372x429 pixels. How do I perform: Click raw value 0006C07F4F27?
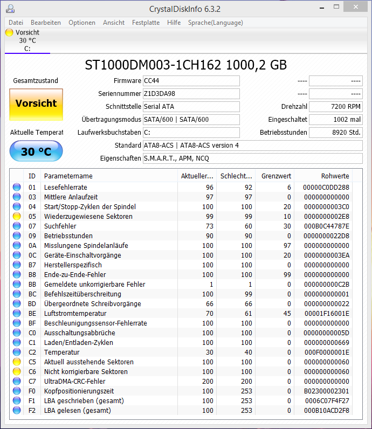[x=327, y=401]
